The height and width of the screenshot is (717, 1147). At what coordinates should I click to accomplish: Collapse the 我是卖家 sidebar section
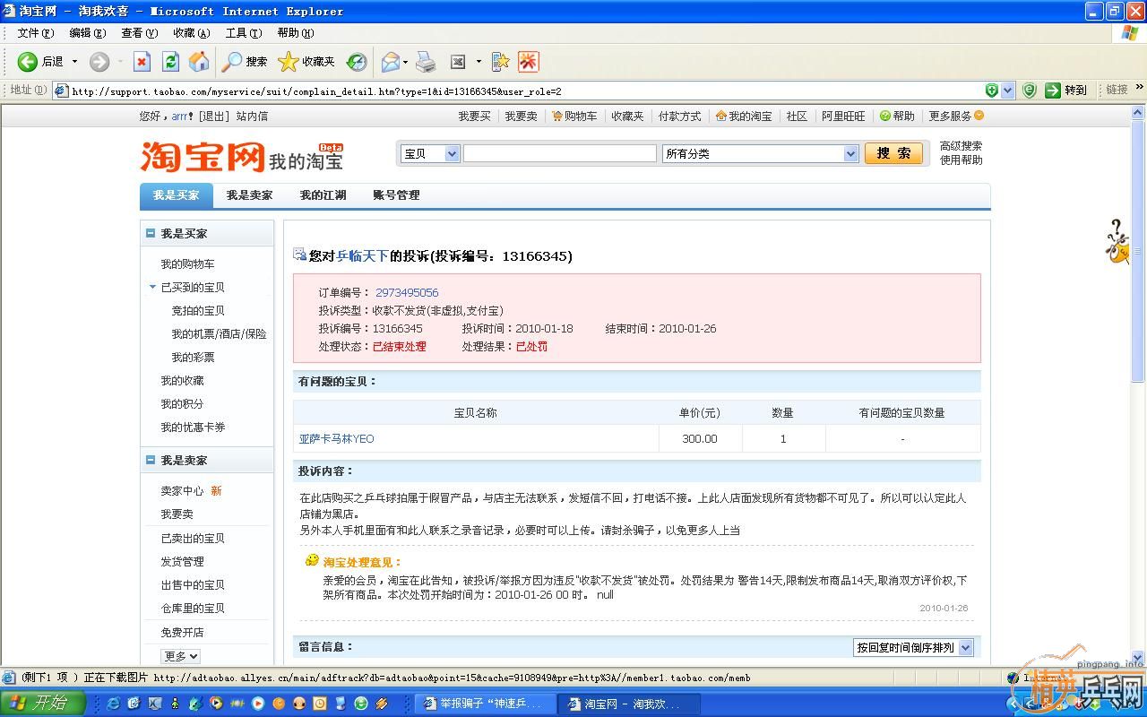151,460
